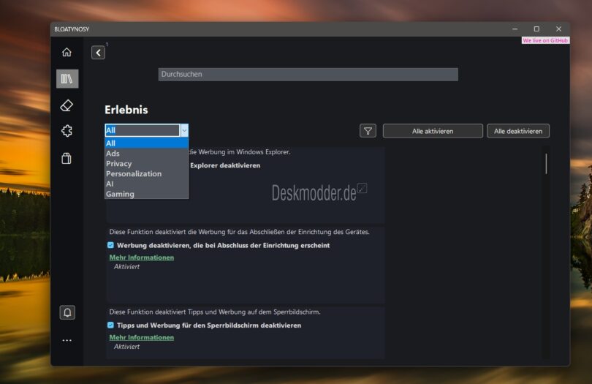Click Aktiviert status under Sperrbildschirm option
The image size is (592, 384).
(126, 346)
